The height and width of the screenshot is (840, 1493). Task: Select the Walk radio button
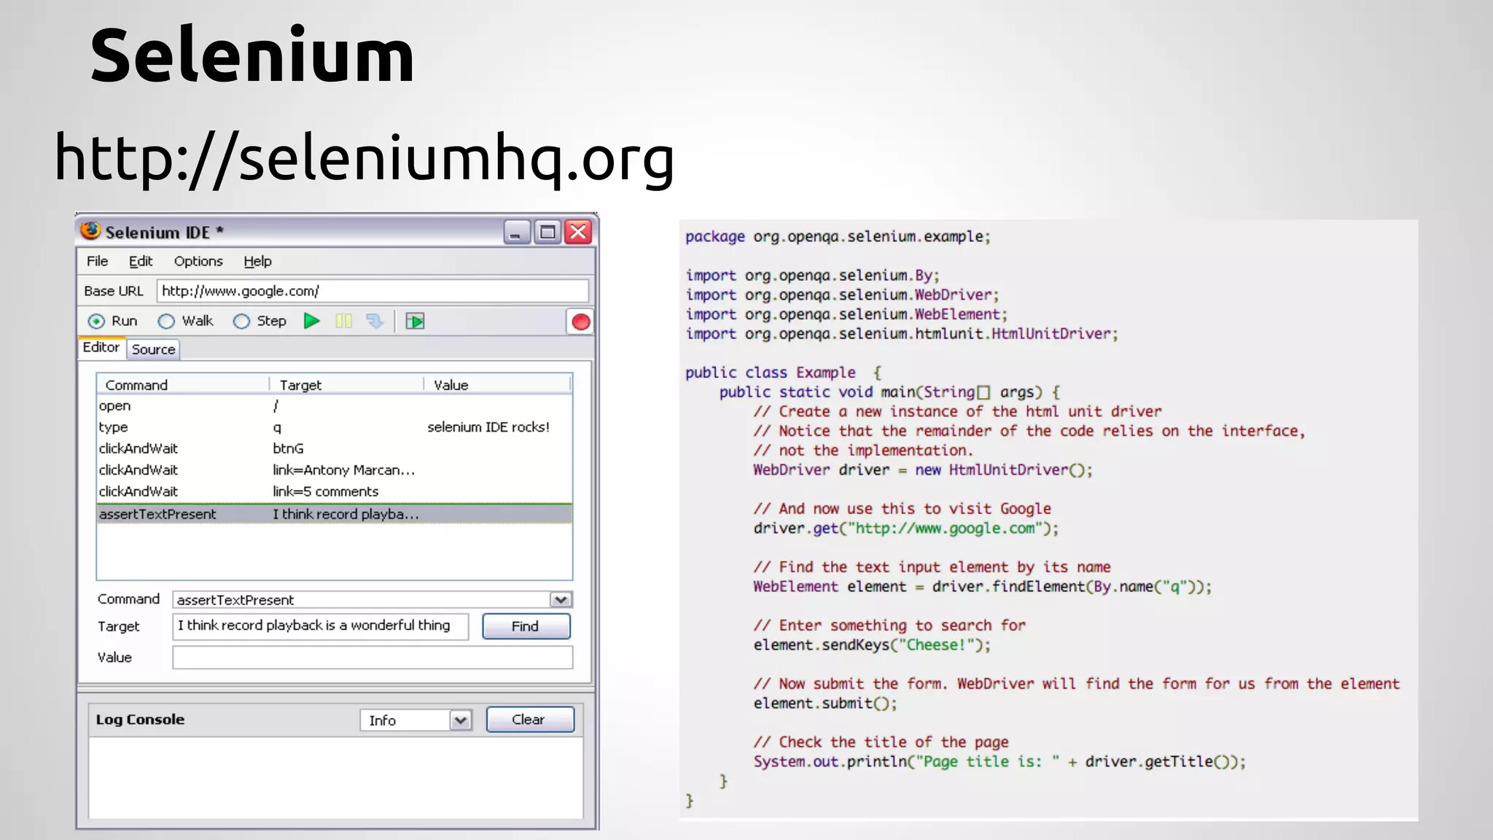pos(166,321)
